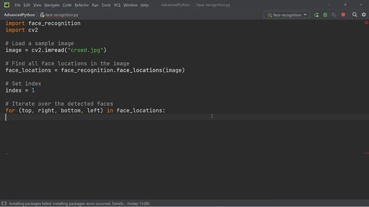Click the "# Set index" comment

23,83
